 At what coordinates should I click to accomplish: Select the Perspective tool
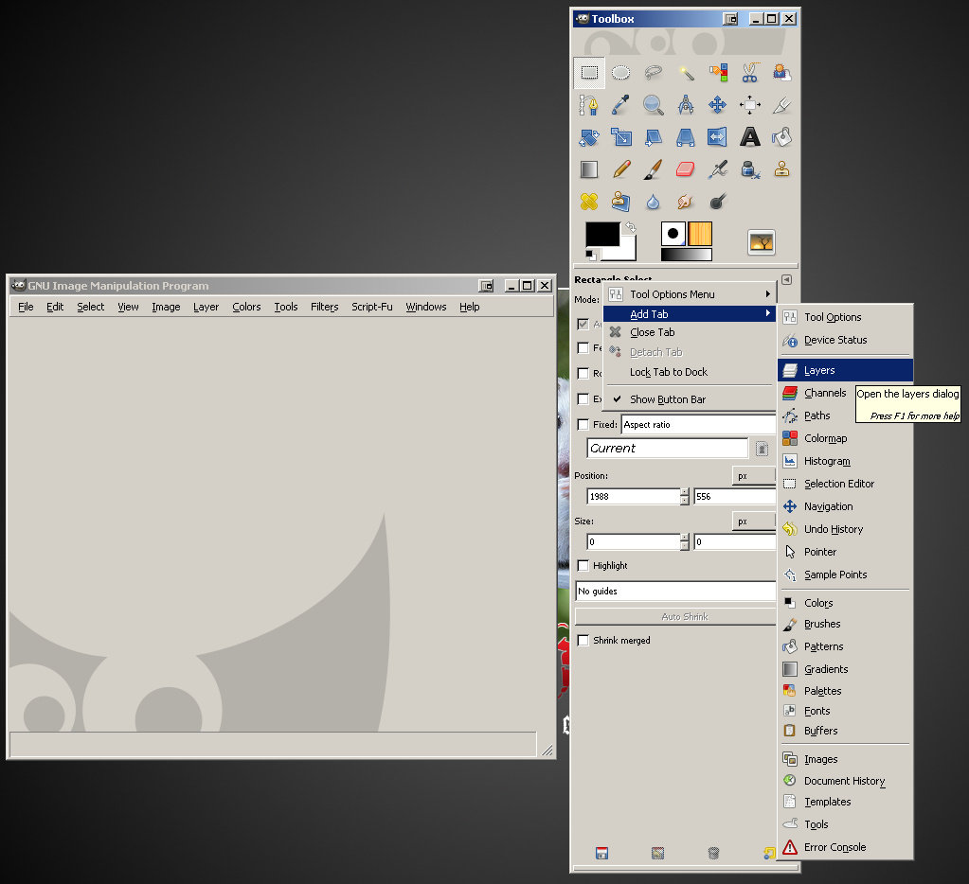pyautogui.click(x=686, y=137)
